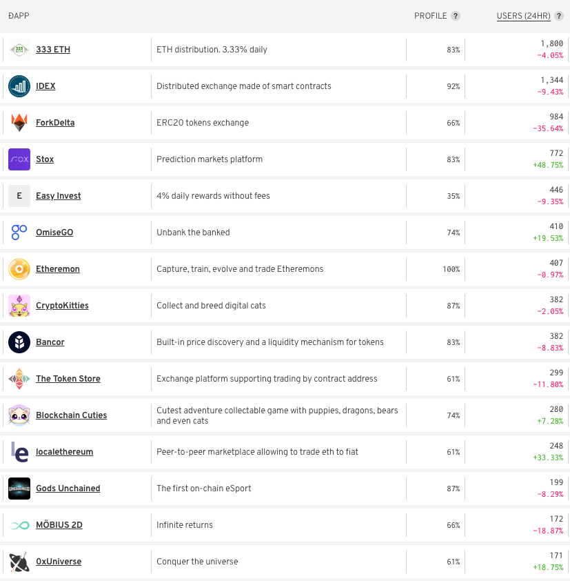Click the Etheremon orange logo icon
The image size is (570, 581).
pyautogui.click(x=19, y=269)
